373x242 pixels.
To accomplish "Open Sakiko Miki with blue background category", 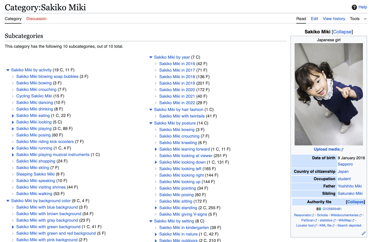I will click(x=47, y=207).
